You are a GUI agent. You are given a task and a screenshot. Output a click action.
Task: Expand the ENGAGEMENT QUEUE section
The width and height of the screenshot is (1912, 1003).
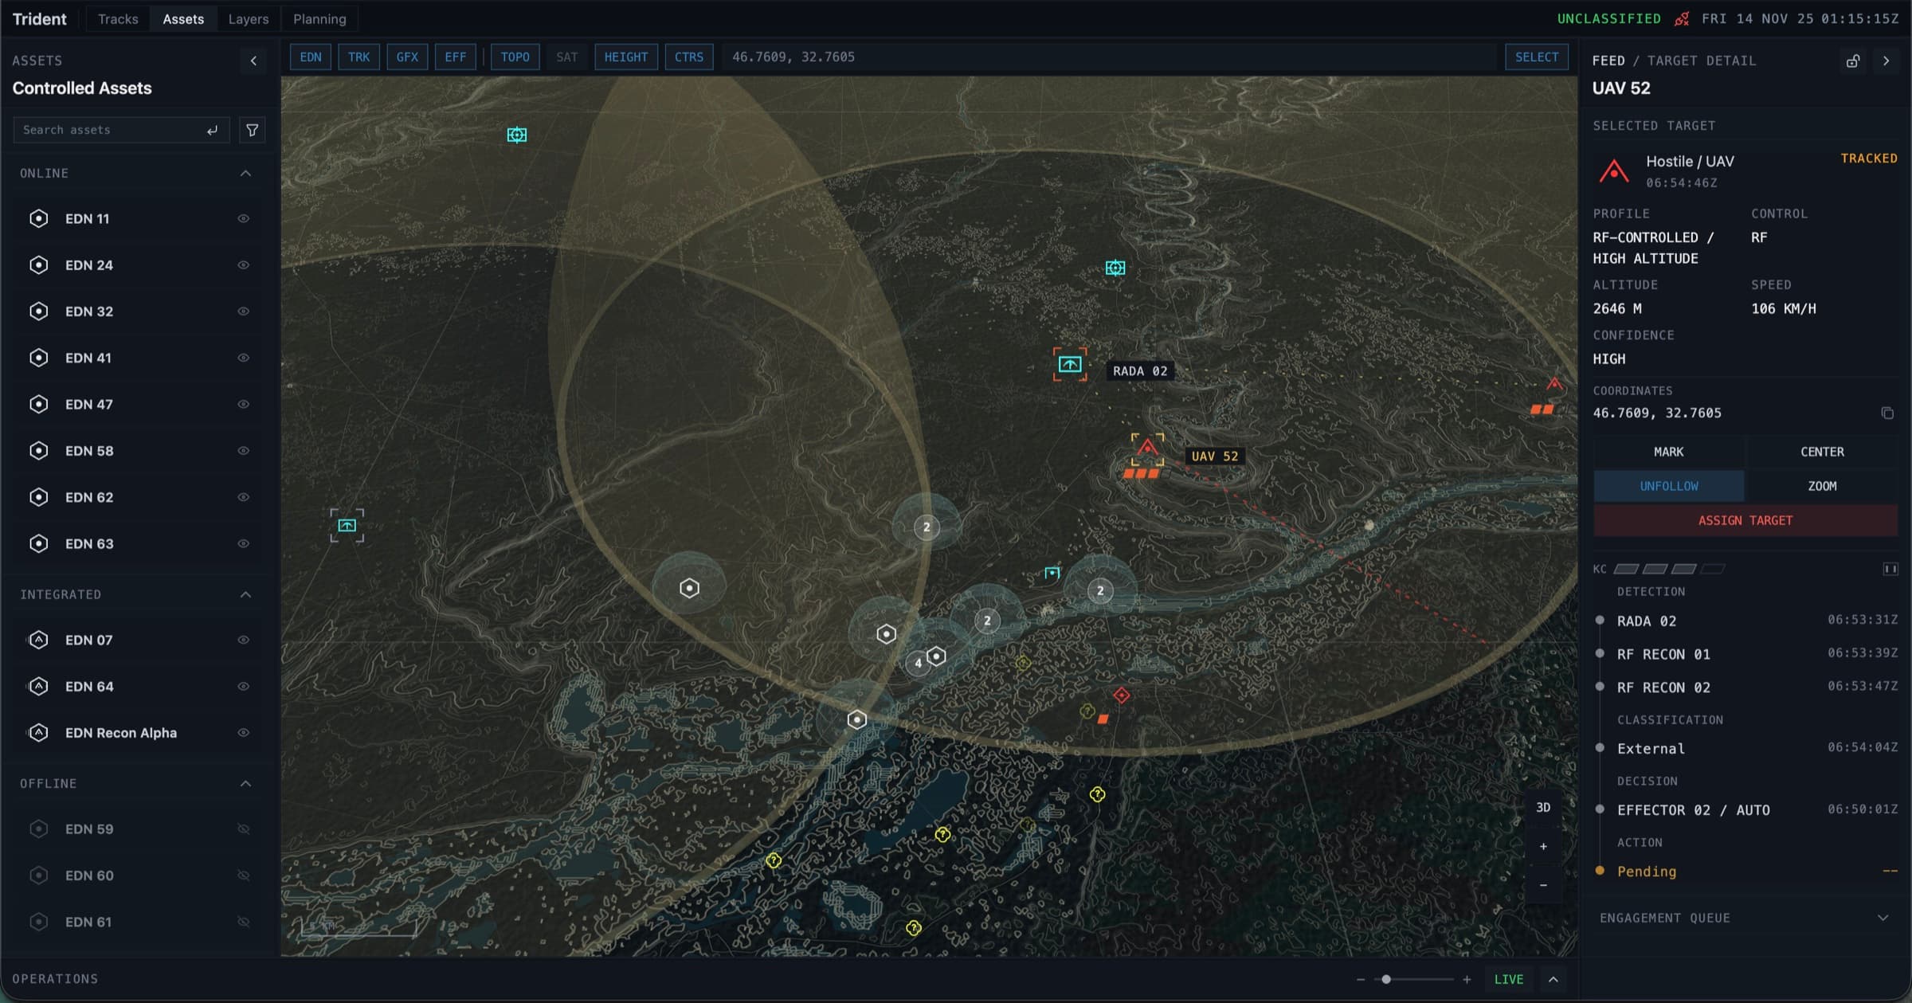point(1883,918)
